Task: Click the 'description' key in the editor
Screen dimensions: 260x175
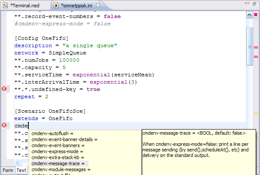Action: [x=33, y=45]
